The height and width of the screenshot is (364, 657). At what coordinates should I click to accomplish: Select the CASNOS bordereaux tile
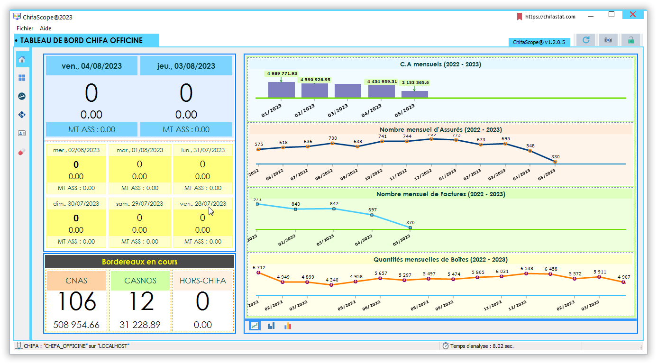pos(140,300)
